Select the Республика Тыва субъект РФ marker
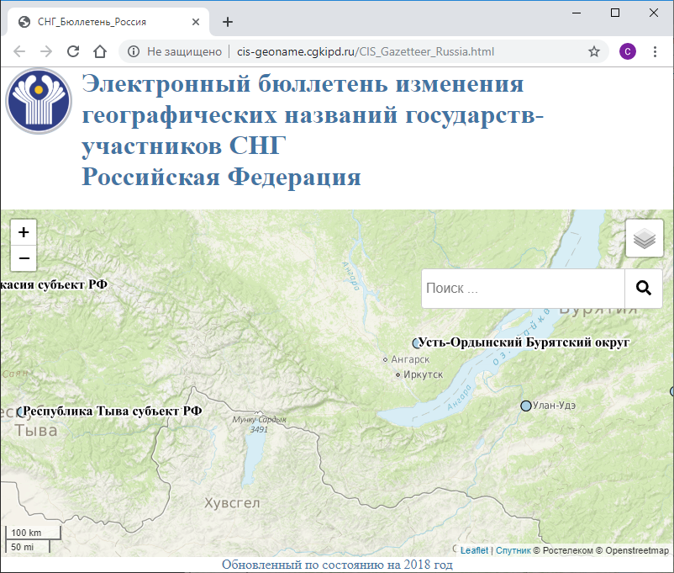 [22, 411]
